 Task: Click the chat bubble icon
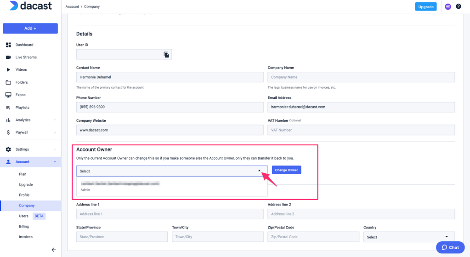445,247
